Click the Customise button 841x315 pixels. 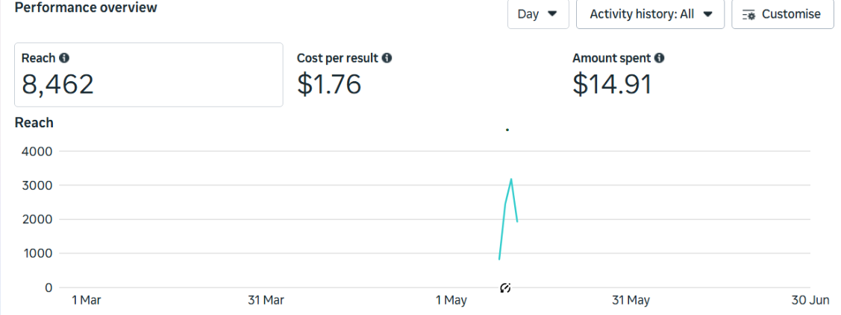pyautogui.click(x=782, y=14)
